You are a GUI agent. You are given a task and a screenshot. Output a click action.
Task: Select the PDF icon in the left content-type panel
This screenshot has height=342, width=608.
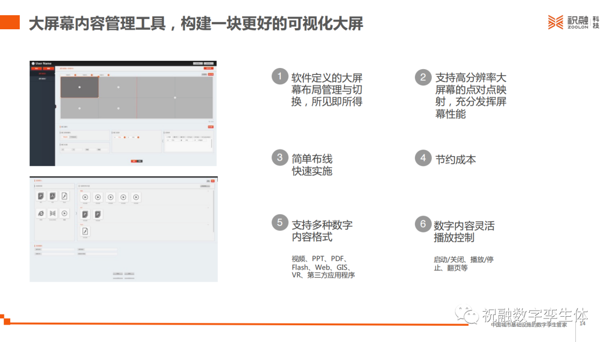tap(52, 196)
